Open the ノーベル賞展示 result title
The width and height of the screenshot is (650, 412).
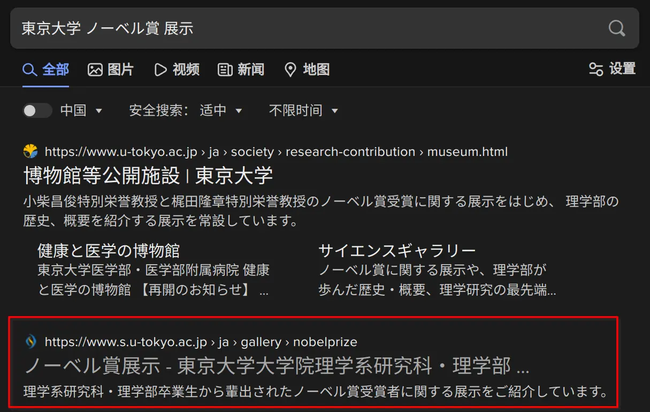tap(277, 365)
